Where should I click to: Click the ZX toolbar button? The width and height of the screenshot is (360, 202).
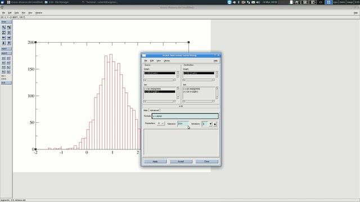pos(3,58)
